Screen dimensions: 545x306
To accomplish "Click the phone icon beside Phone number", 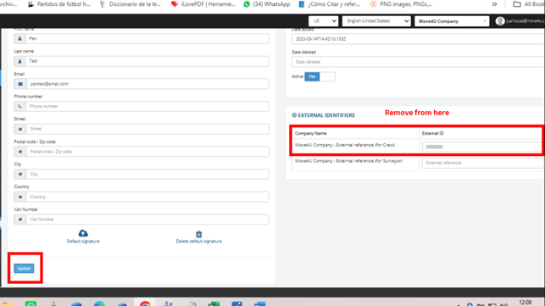I will (x=19, y=107).
